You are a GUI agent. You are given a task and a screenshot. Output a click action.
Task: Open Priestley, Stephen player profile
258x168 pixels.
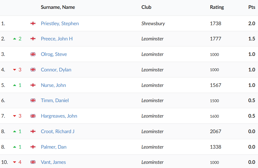(60, 24)
